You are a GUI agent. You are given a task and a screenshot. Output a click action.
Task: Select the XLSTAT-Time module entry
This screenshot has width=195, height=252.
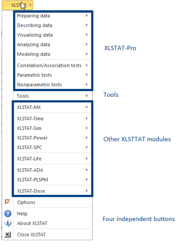pos(53,118)
